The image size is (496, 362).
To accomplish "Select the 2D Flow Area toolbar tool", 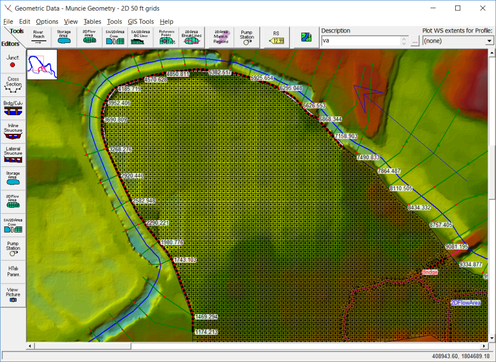I will pos(89,37).
